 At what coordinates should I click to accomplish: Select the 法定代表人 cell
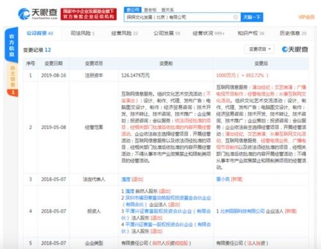click(x=94, y=179)
